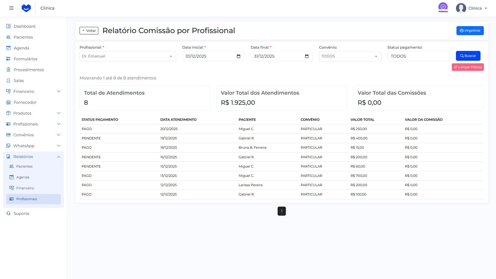Click the Salas door icon

(9, 81)
